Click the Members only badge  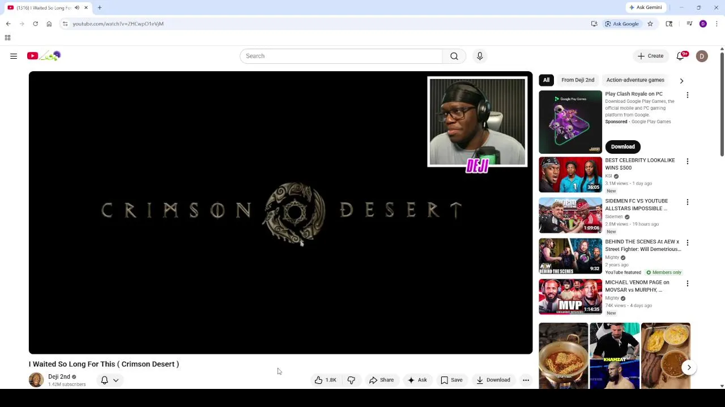click(x=663, y=272)
